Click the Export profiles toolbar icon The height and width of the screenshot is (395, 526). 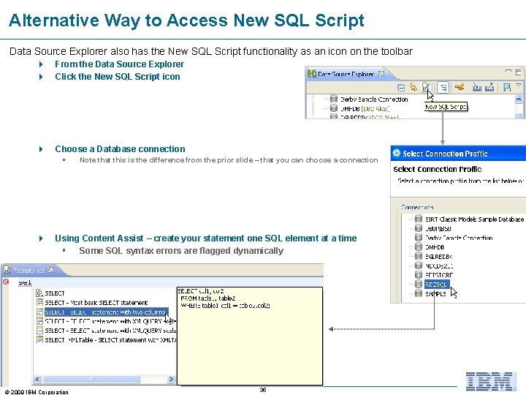point(489,87)
